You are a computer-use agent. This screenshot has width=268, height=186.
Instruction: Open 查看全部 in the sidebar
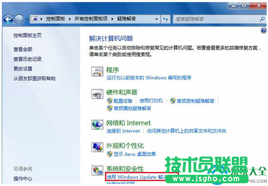(x=23, y=49)
